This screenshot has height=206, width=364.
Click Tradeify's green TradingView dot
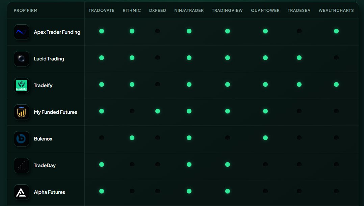pos(228,84)
